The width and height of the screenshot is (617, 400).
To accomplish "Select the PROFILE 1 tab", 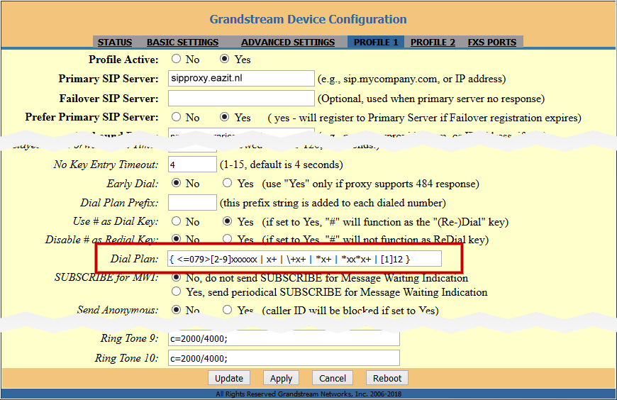I will 376,42.
